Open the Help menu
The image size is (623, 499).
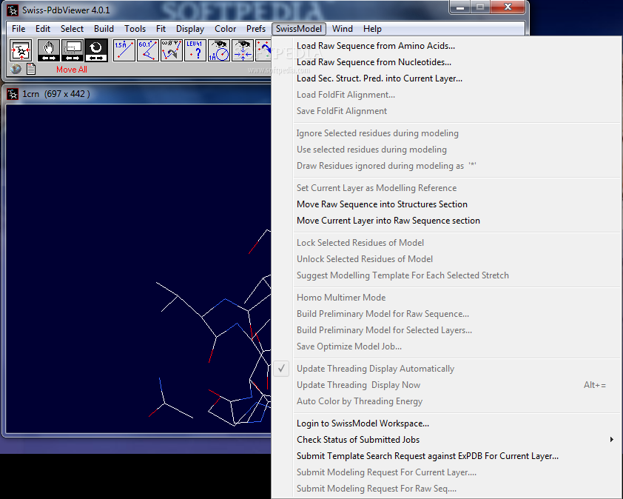pyautogui.click(x=372, y=29)
